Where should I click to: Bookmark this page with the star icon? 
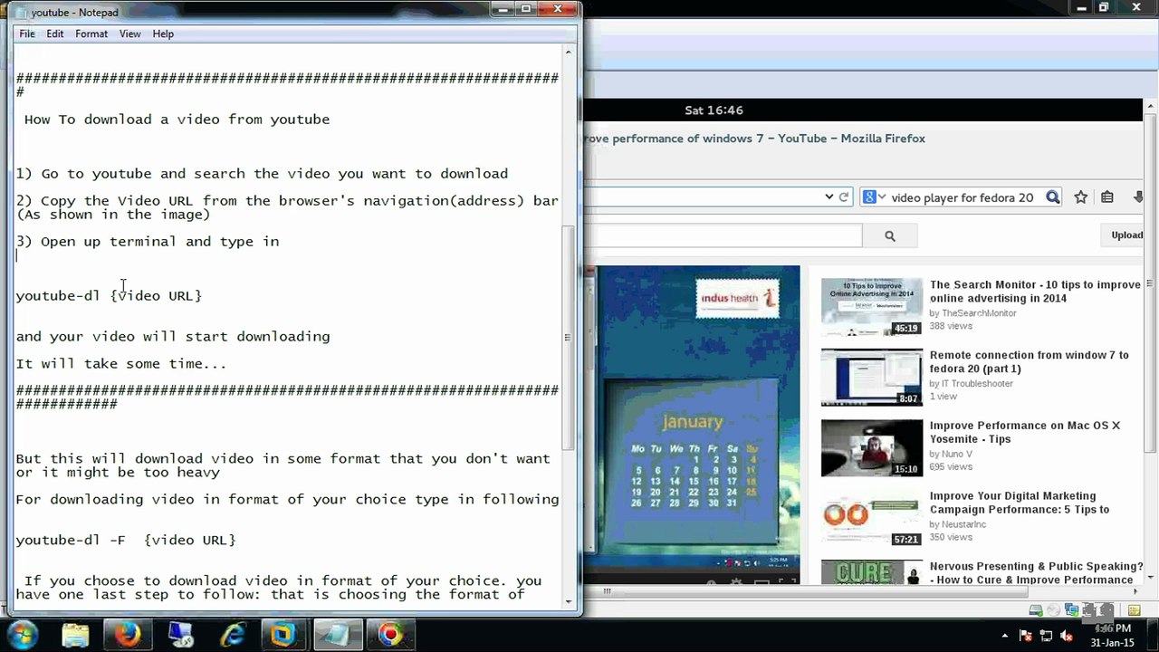pyautogui.click(x=1080, y=197)
